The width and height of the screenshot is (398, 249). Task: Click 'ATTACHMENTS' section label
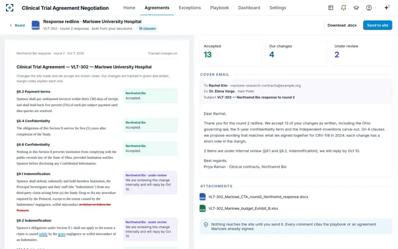point(216,186)
